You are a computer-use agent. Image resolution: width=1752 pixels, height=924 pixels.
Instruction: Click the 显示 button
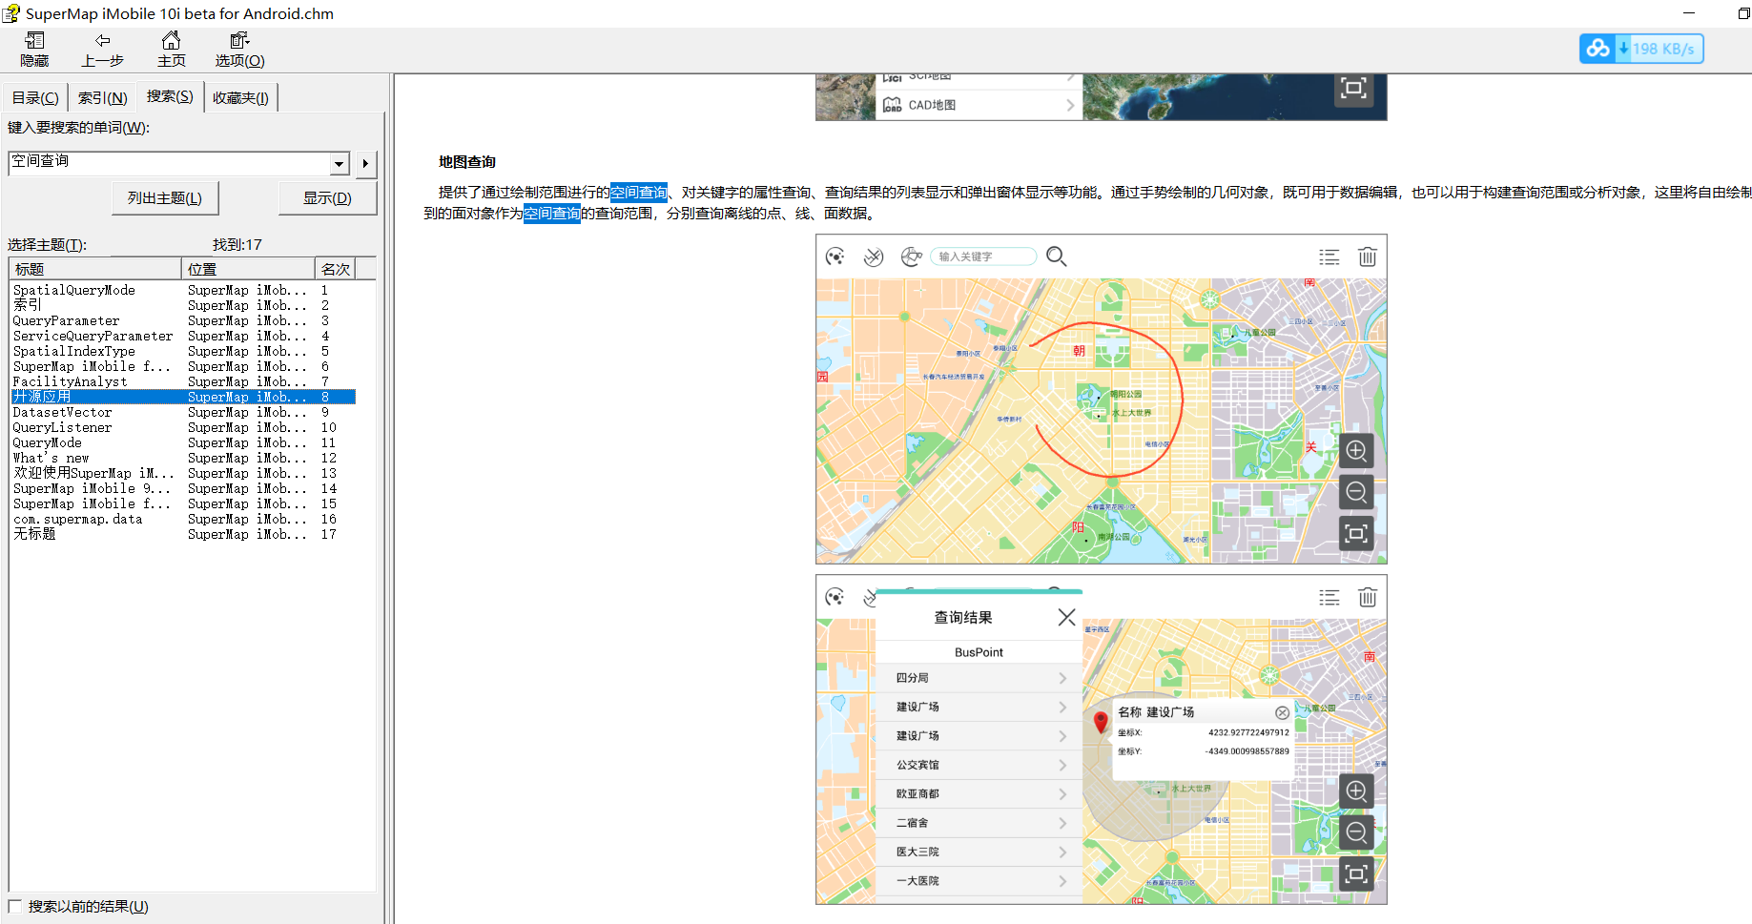[327, 198]
